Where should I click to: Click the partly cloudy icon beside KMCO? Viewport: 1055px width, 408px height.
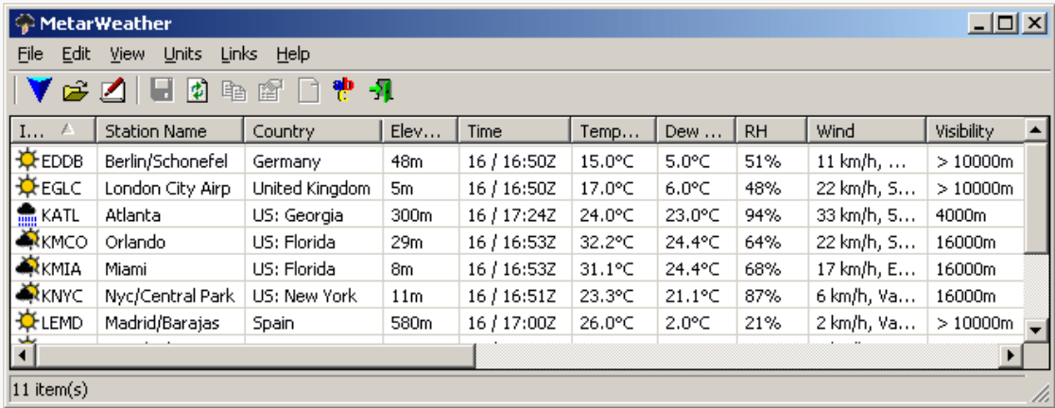coord(27,241)
